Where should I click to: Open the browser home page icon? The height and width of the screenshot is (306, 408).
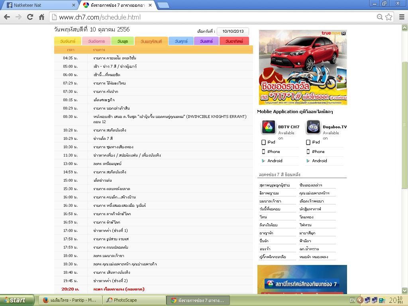[41, 17]
